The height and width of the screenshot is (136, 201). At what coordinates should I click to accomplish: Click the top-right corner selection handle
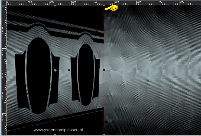click(104, 6)
